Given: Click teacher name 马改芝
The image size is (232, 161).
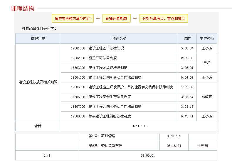Looking at the screenshot, I should coord(207,97).
